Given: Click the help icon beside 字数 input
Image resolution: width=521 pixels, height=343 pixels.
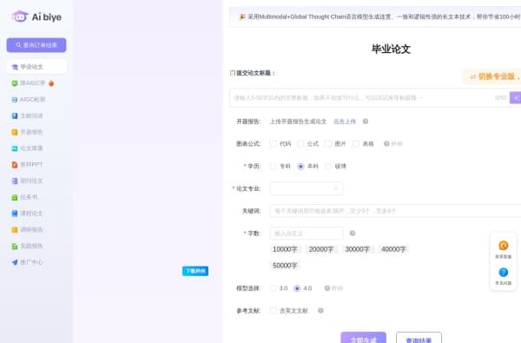Looking at the screenshot, I should (x=353, y=234).
